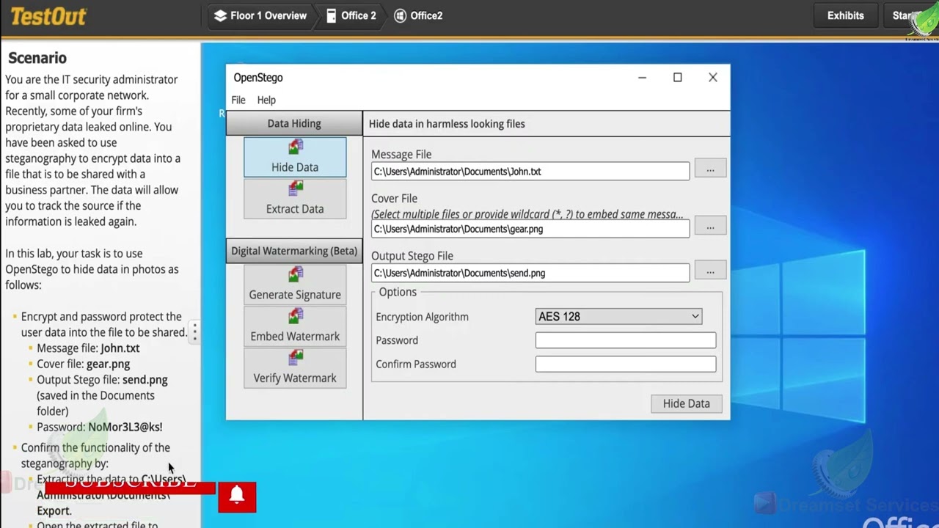Viewport: 939px width, 528px height.
Task: Click the 'Scenario' heading text
Action: tap(37, 58)
